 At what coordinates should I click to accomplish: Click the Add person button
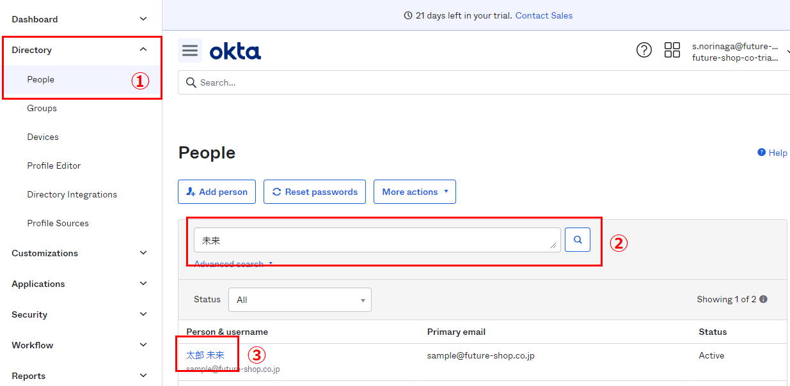coord(217,192)
